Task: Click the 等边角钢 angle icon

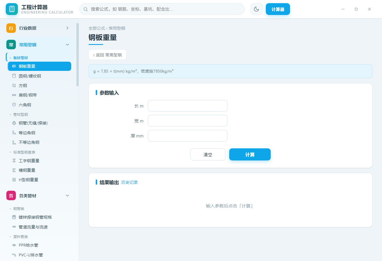Action: click(14, 133)
